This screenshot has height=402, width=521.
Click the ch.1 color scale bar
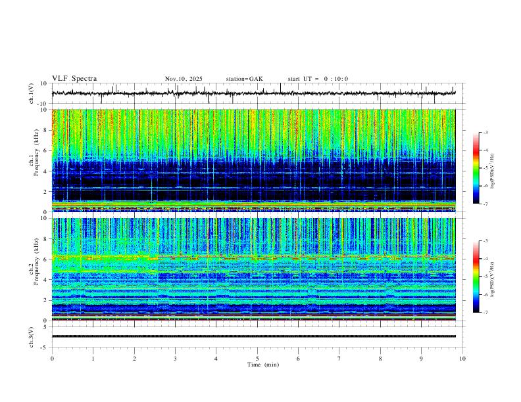[x=476, y=168]
